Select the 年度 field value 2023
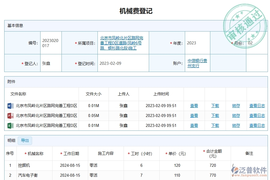The width and height of the screenshot is (270, 180). [x=191, y=43]
